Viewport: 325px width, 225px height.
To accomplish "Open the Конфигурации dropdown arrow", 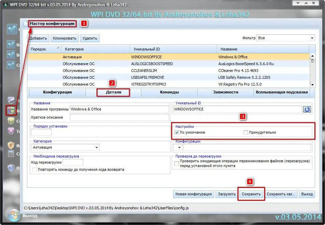I will pyautogui.click(x=178, y=148).
